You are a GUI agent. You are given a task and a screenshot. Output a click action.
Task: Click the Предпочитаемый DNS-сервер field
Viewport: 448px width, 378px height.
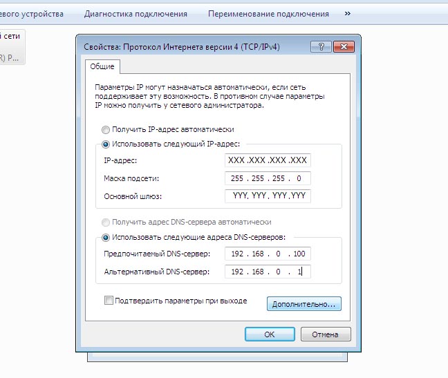[x=268, y=254]
